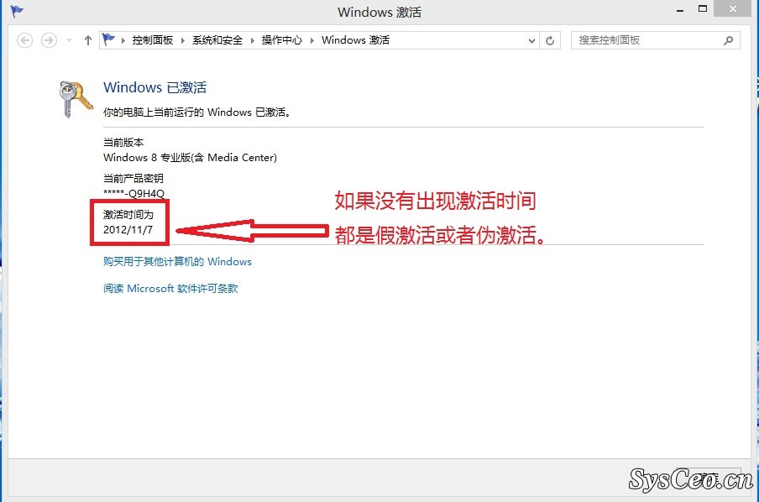Focus the 搜索控制面板 search box
Screen dimensions: 759x502
point(656,40)
